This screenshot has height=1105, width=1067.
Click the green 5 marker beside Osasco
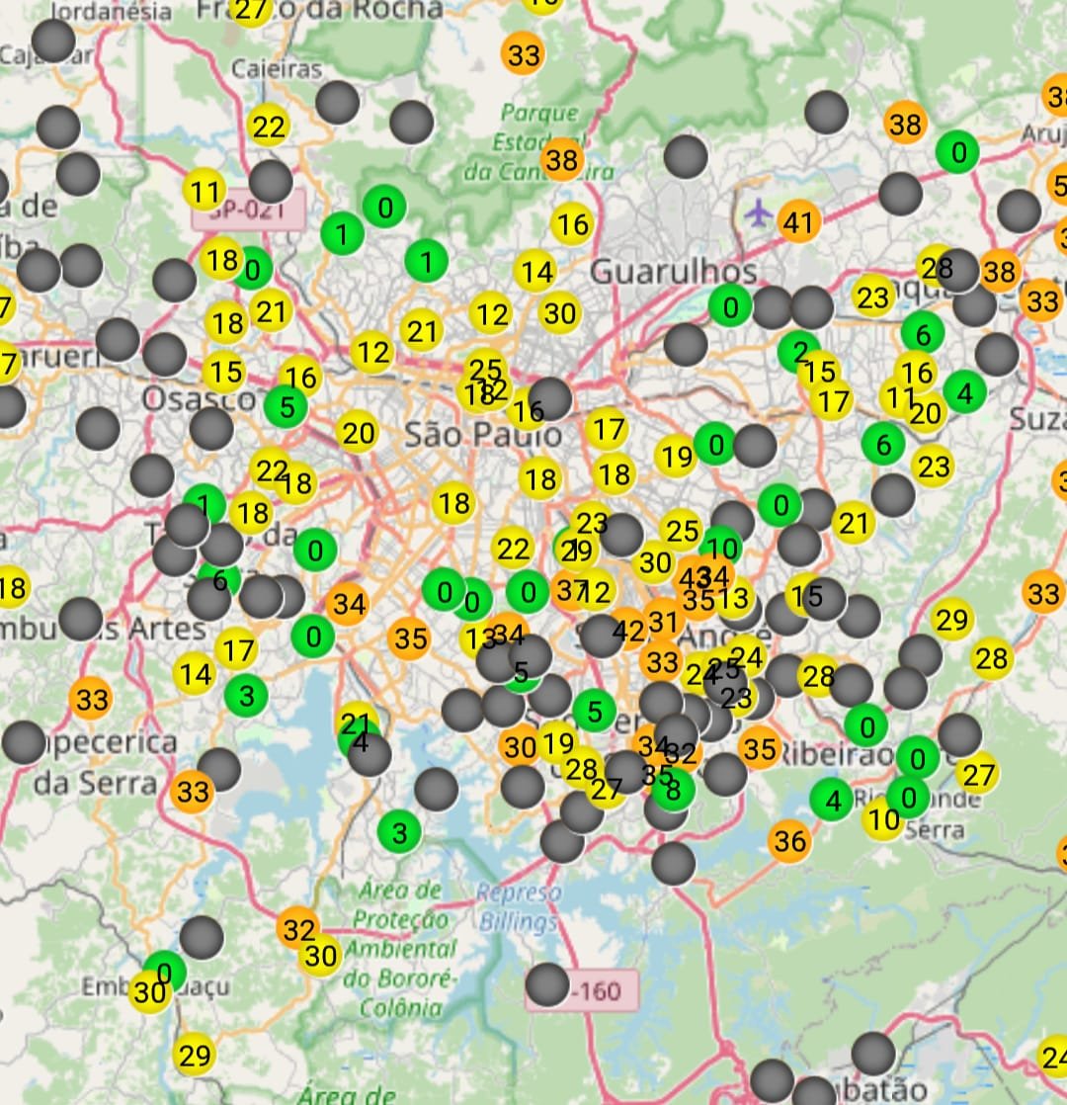coord(286,406)
